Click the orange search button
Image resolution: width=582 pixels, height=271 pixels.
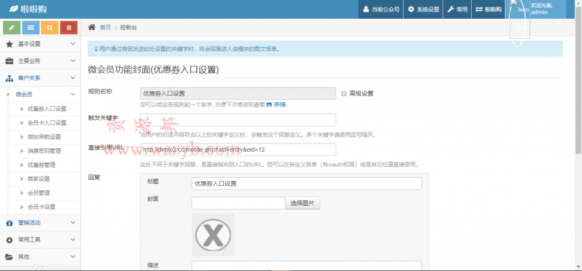tap(50, 28)
